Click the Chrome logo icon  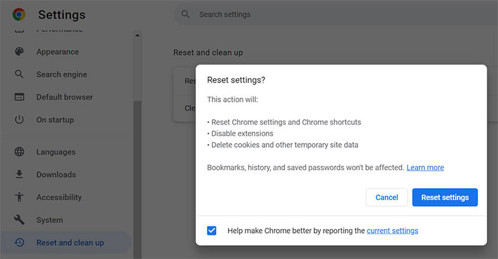19,14
